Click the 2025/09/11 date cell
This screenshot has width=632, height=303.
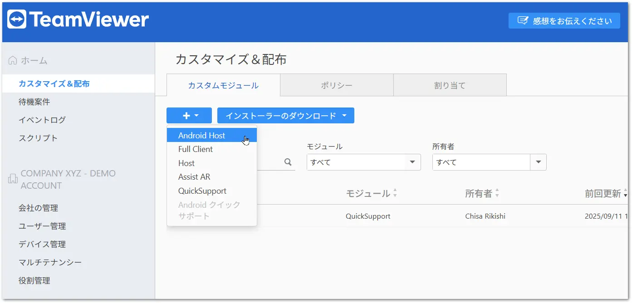(x=607, y=216)
